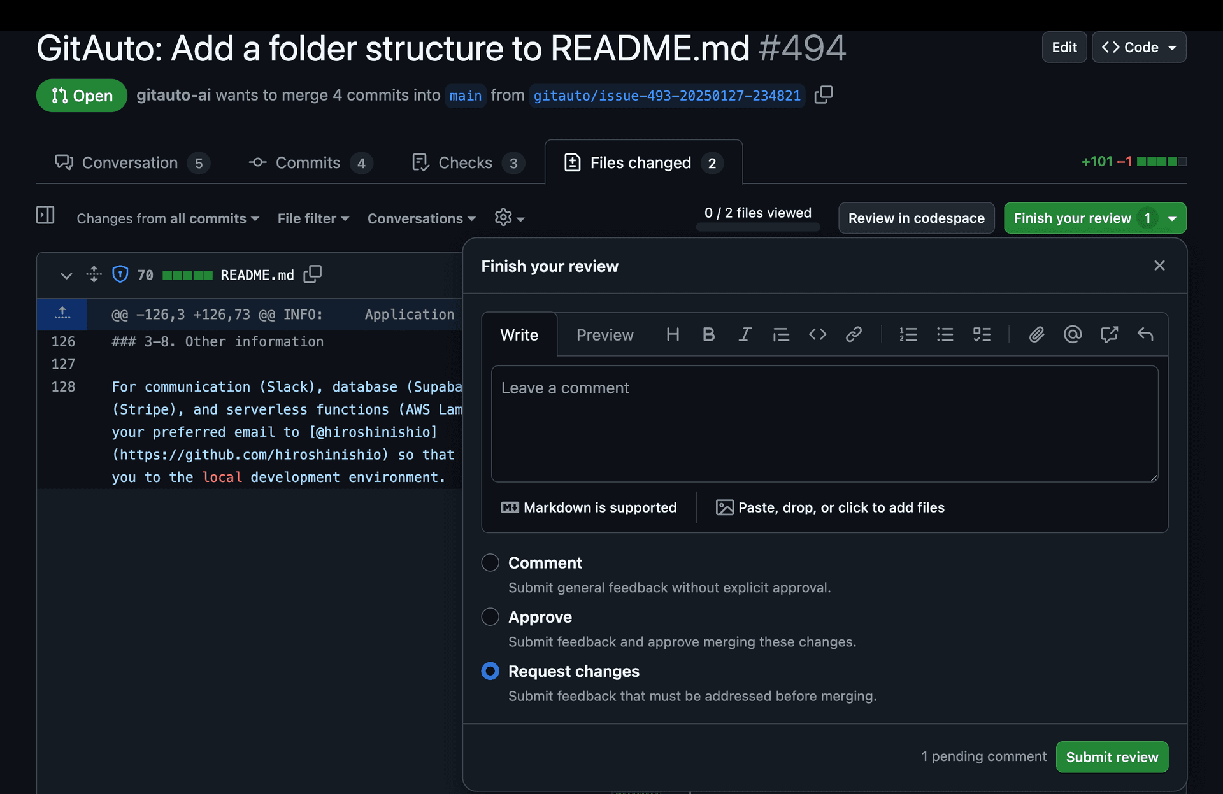The height and width of the screenshot is (794, 1223).
Task: Open the File filter dropdown
Action: [313, 218]
